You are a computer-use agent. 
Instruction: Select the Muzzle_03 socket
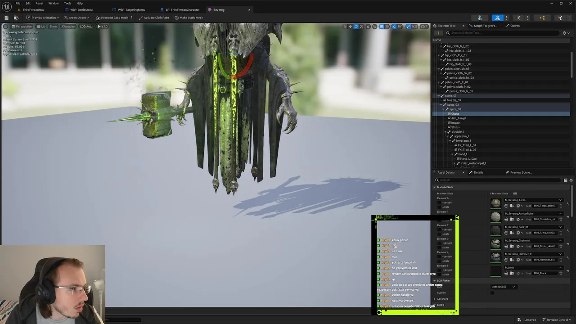[453, 100]
